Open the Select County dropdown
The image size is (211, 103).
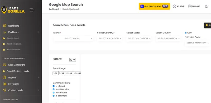(168, 38)
